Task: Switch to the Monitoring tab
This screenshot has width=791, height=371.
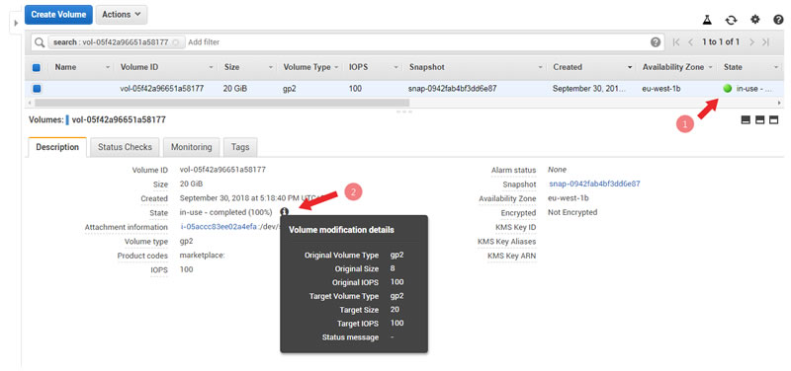Action: 191,147
